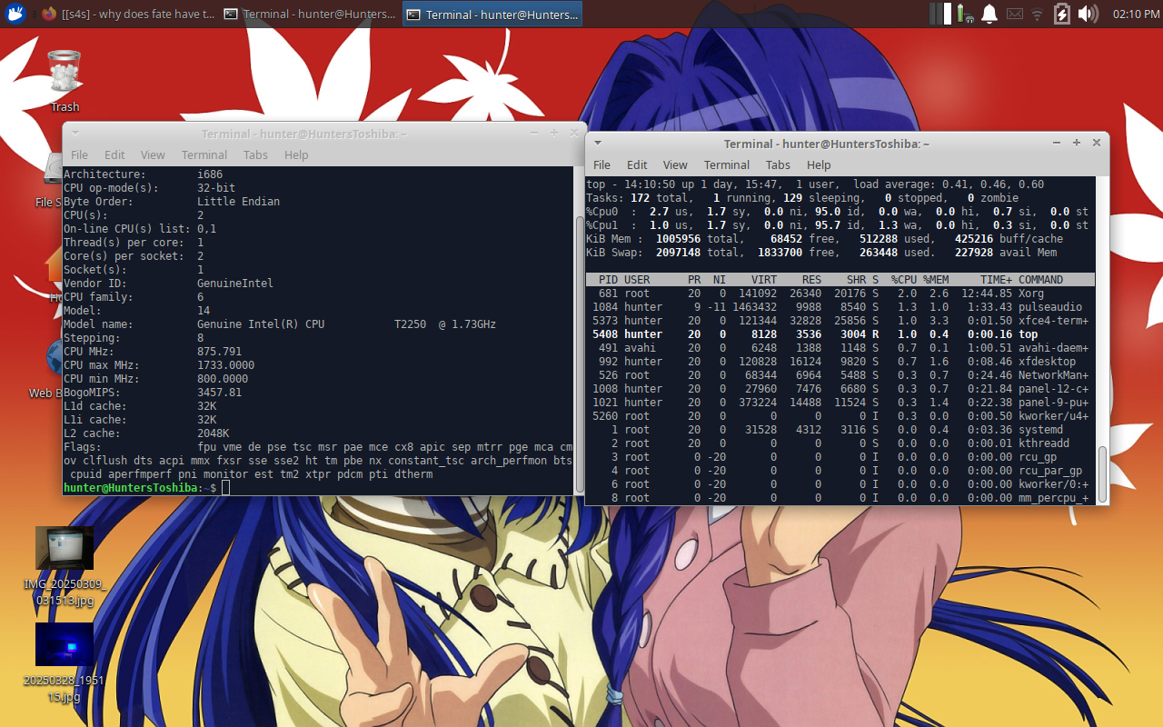Select the highlighted active Terminal taskbar button
The height and width of the screenshot is (727, 1163).
point(492,14)
